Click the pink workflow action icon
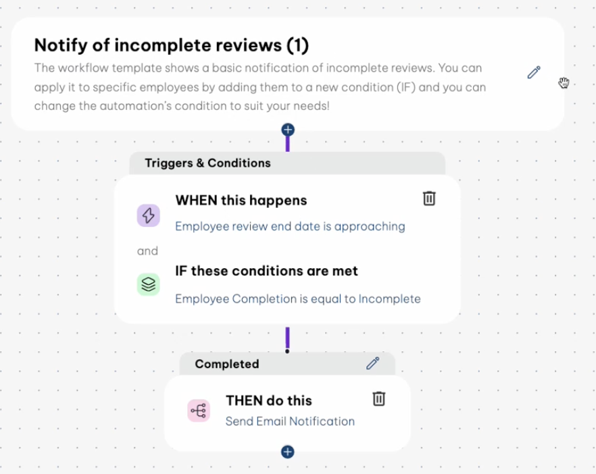Screen dimensions: 596x474 [x=199, y=411]
